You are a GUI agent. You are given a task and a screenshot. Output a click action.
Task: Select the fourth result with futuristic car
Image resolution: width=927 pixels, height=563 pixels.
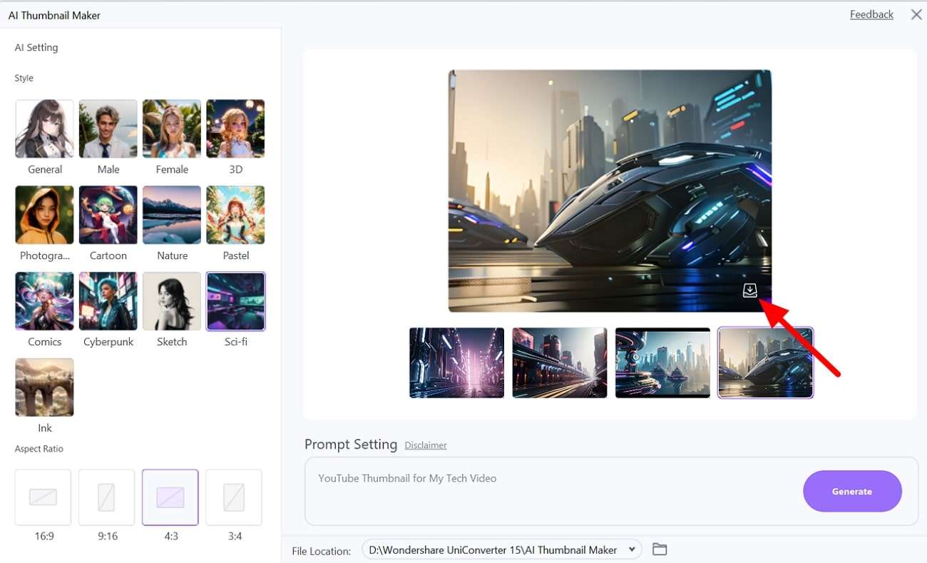[x=765, y=362]
